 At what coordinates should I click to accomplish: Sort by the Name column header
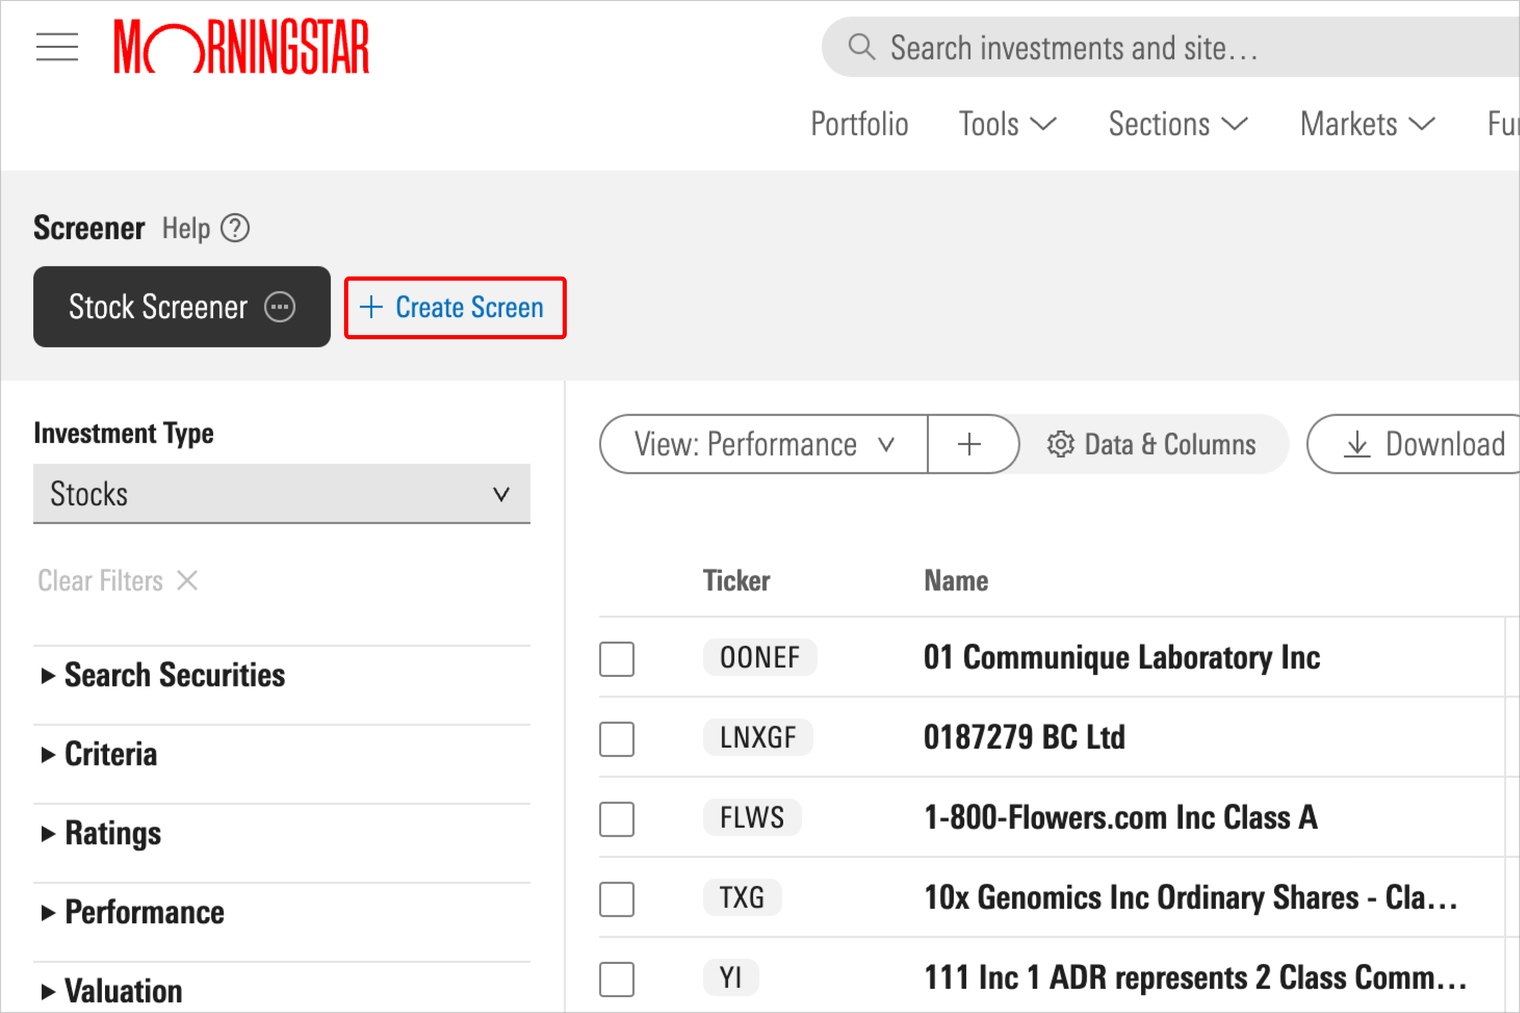(956, 580)
